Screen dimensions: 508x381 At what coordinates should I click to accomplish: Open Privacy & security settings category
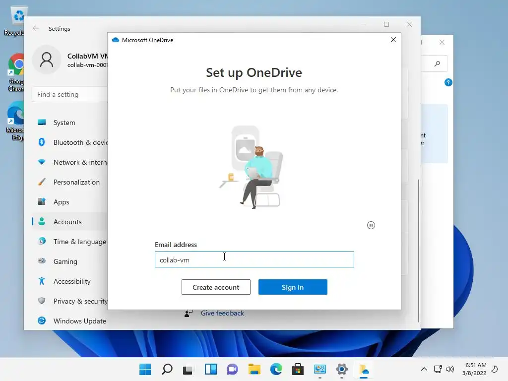(69, 301)
